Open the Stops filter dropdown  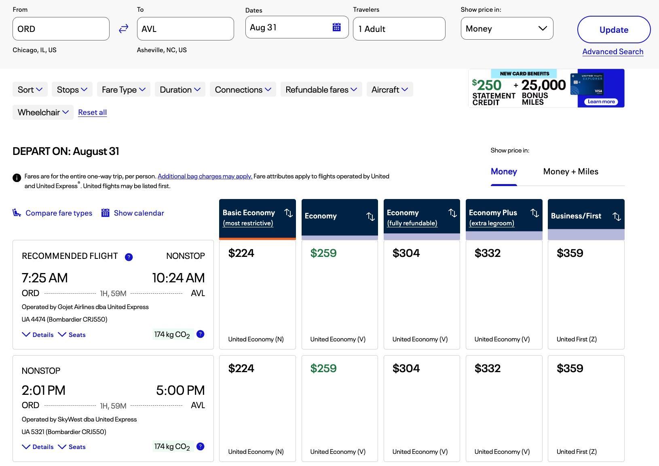[72, 89]
